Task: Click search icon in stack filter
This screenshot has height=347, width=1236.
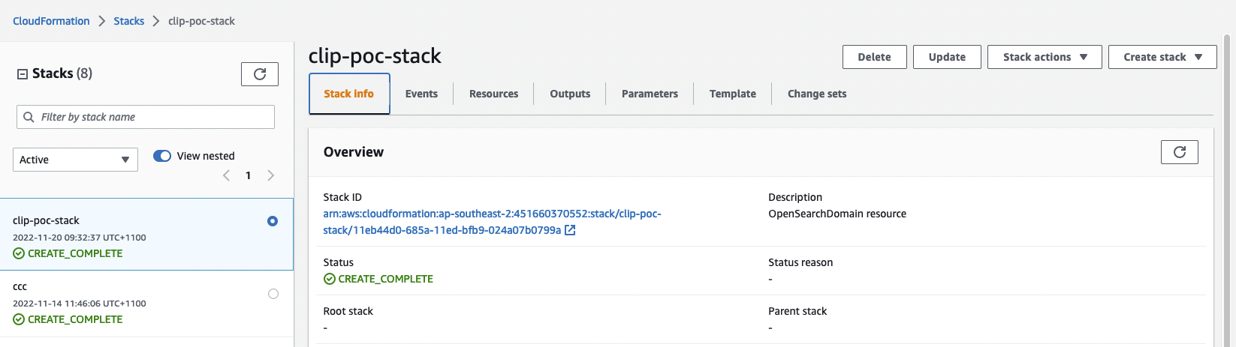Action: click(x=29, y=117)
